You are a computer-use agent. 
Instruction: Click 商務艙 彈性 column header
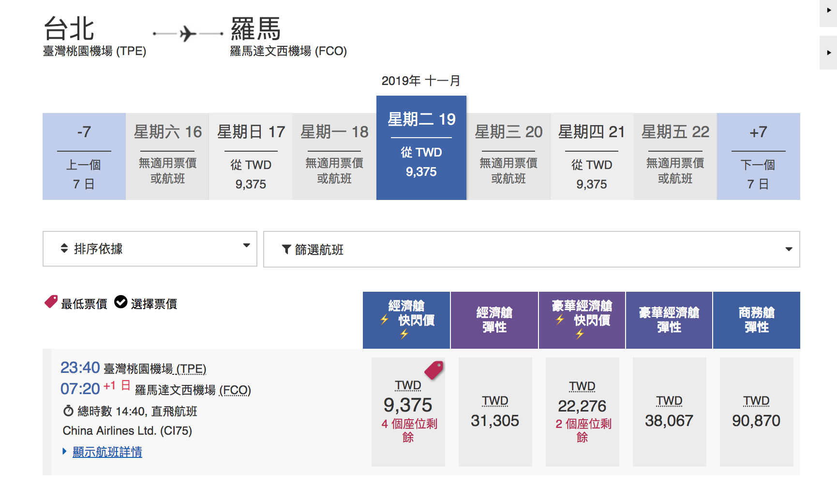point(757,320)
